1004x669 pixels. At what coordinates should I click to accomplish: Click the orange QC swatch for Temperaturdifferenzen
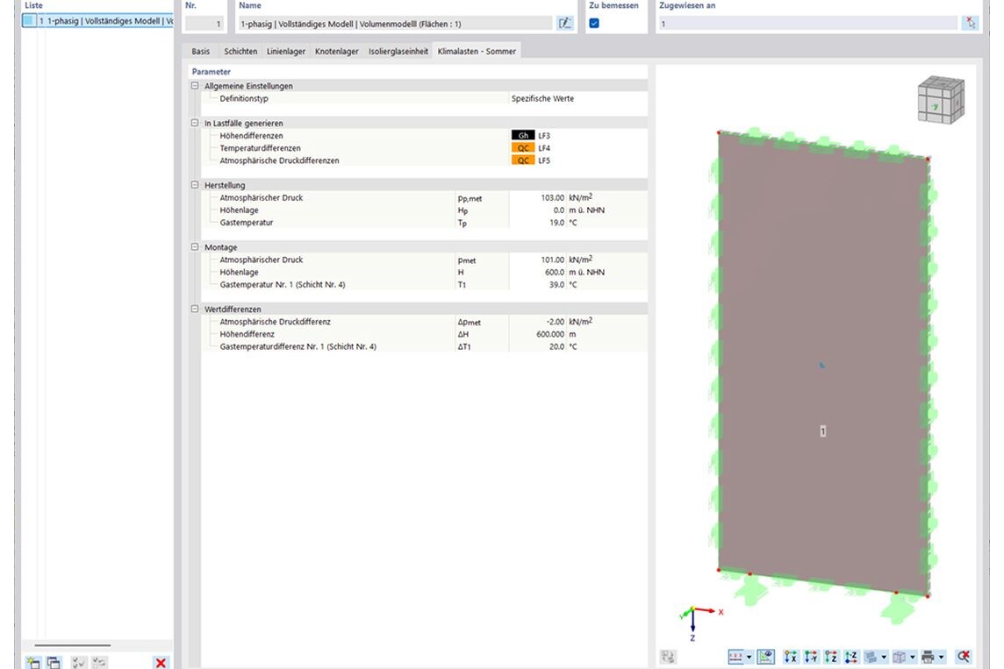(523, 148)
